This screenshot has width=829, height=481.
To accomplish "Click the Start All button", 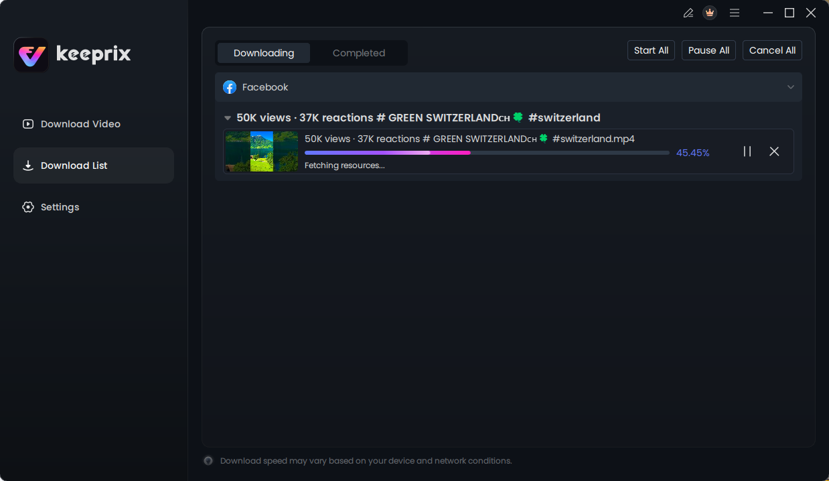I will point(650,50).
